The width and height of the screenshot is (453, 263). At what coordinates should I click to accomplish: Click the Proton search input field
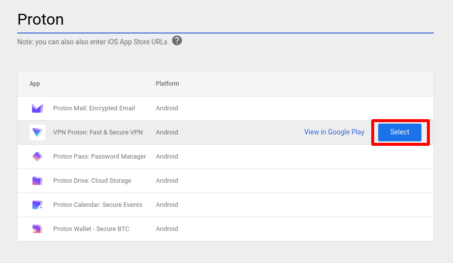pos(225,20)
